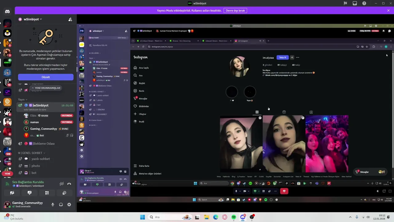In the stream, click the red stop-stream button
The width and height of the screenshot is (394, 222).
pyautogui.click(x=284, y=191)
